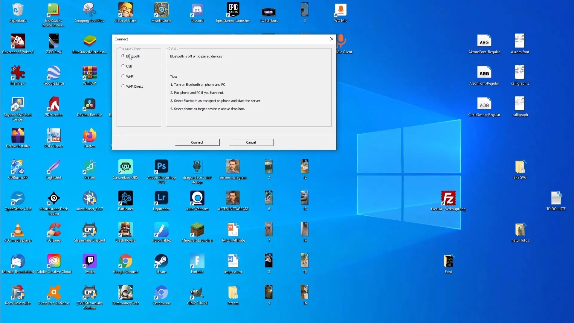Viewport: 574px width, 323px height.
Task: Open natur fotos folder
Action: tap(520, 232)
